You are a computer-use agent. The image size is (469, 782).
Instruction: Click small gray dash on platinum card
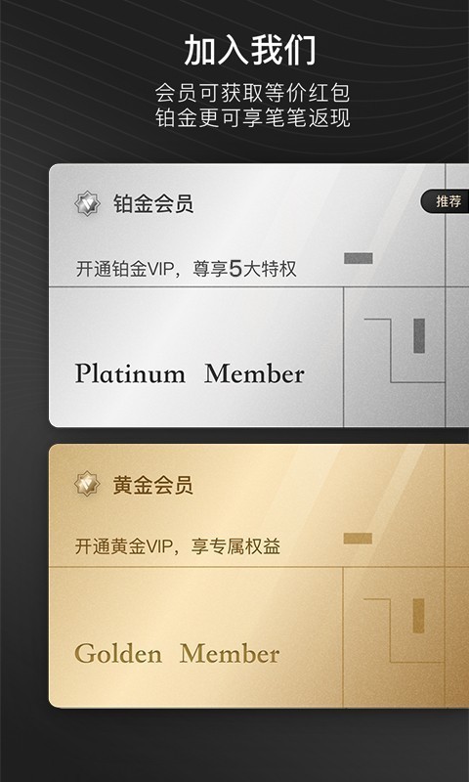point(359,258)
